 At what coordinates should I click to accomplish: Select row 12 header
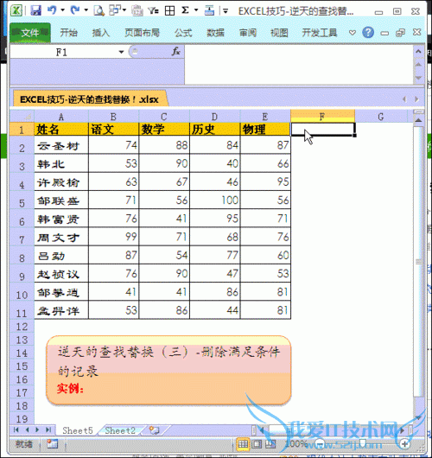22,327
